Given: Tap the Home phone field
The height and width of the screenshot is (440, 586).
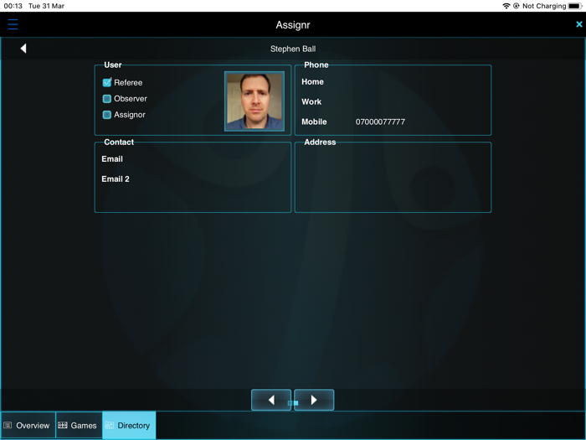Looking at the screenshot, I should (393, 82).
